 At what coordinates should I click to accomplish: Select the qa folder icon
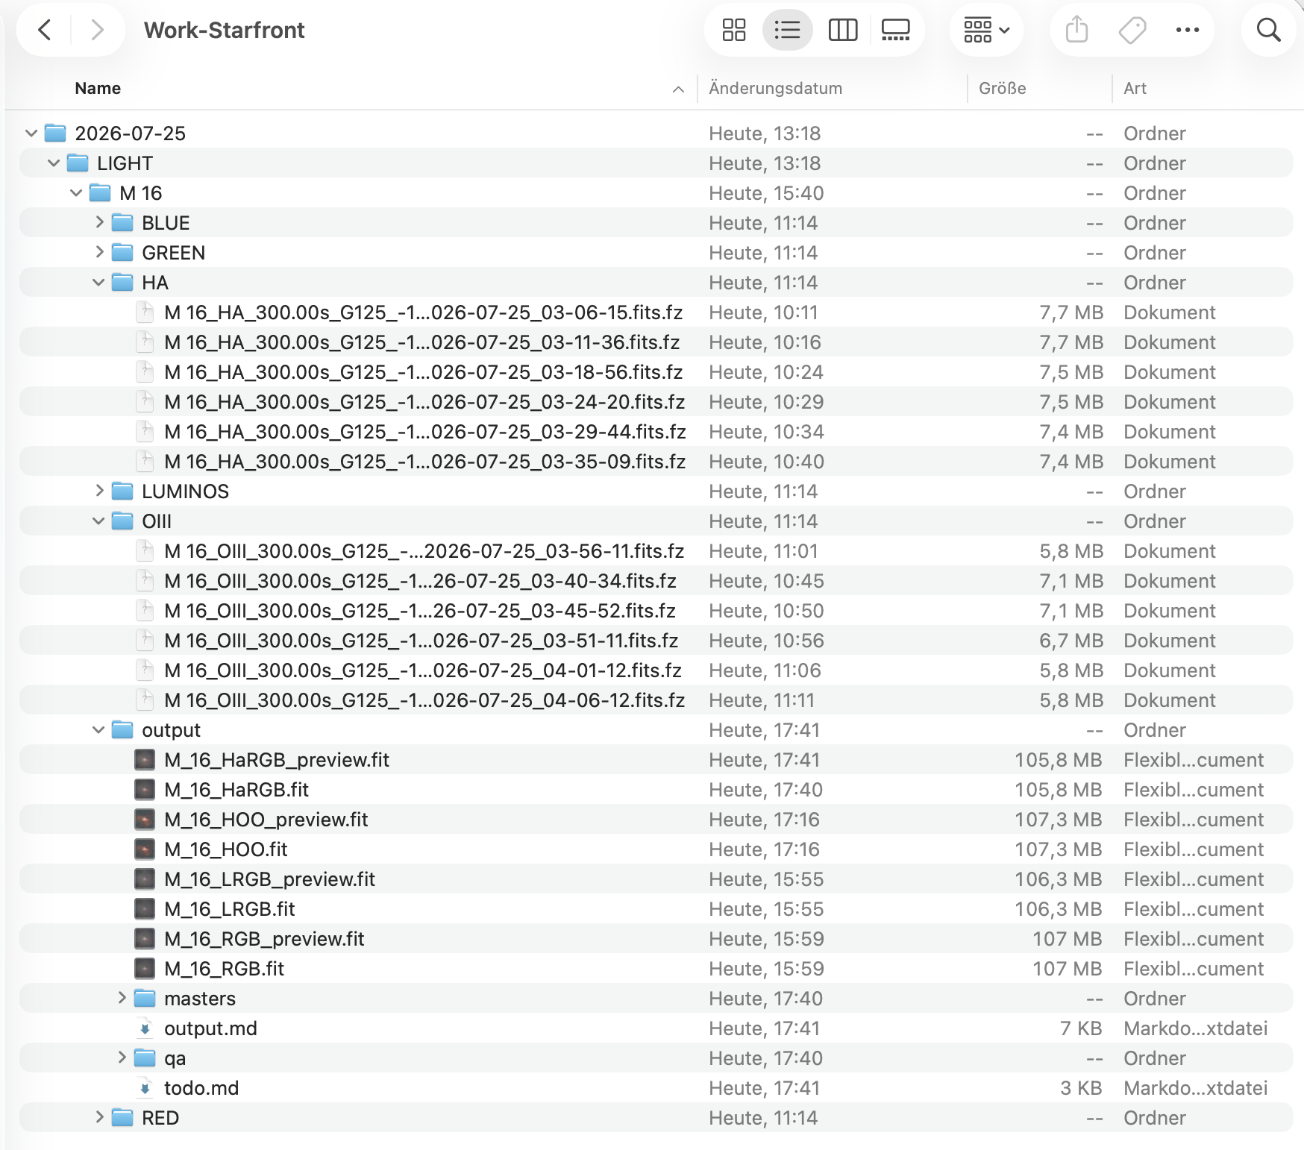[x=145, y=1058]
